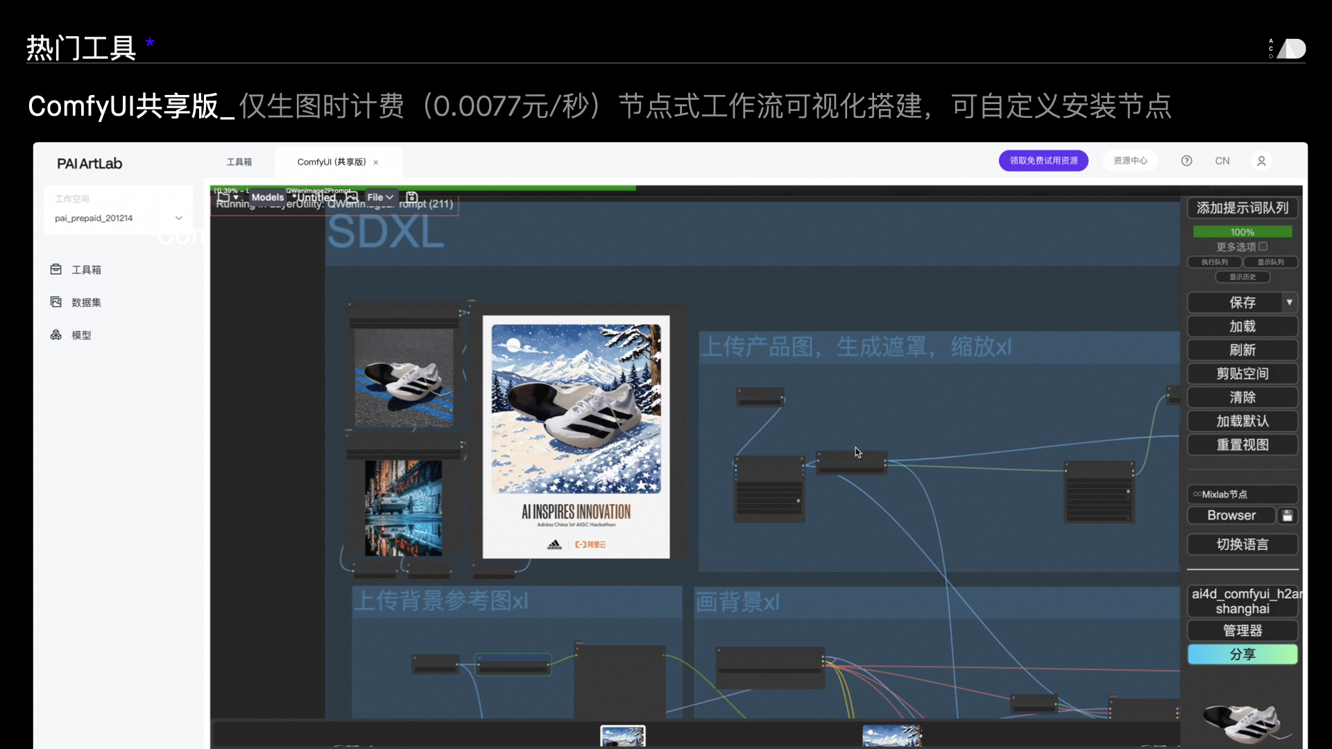Click the 画背景xl group title

737,602
